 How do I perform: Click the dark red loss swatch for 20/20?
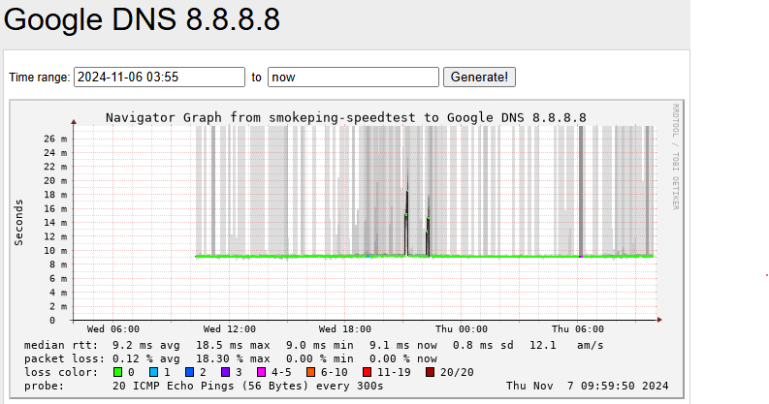pyautogui.click(x=431, y=372)
